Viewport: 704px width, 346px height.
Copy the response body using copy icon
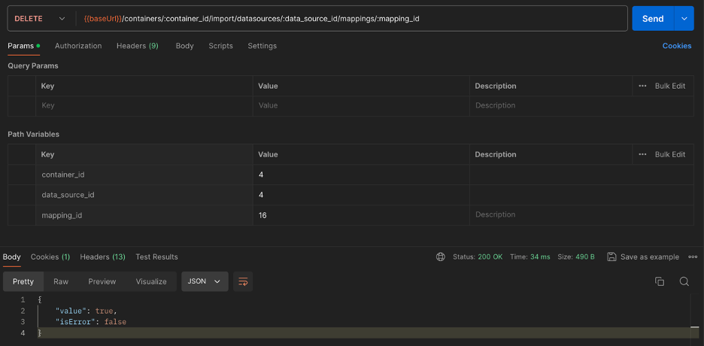pos(660,281)
